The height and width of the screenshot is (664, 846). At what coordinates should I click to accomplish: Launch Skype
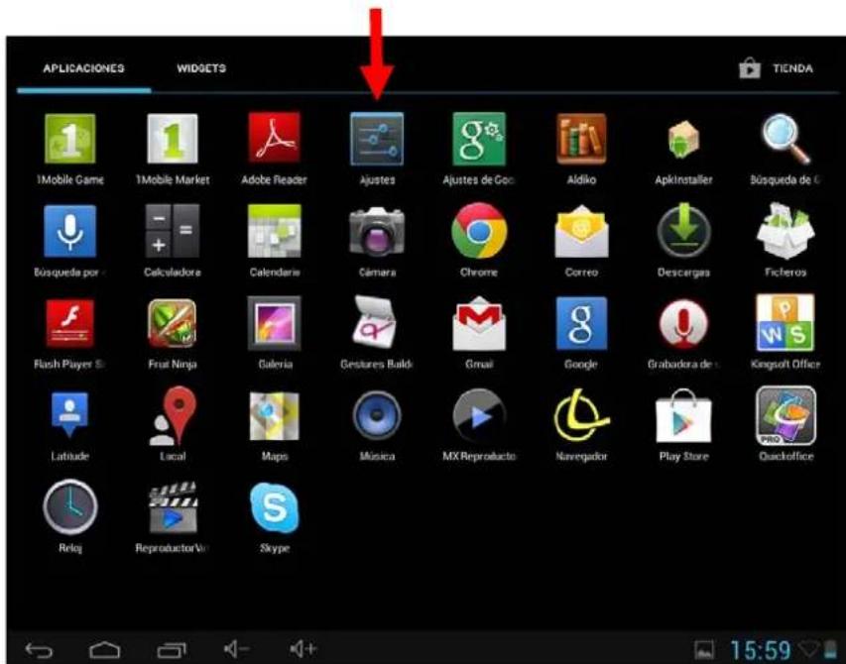[x=274, y=507]
